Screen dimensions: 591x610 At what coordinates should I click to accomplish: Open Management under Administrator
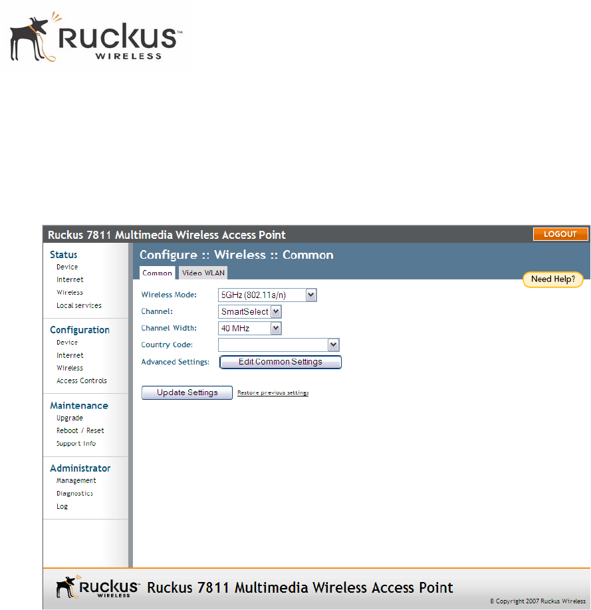click(76, 481)
